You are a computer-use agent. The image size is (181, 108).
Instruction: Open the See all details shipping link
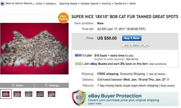tap(157, 74)
